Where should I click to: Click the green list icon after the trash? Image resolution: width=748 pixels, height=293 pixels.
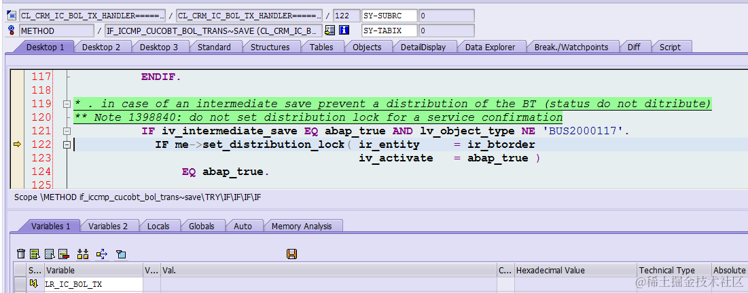pyautogui.click(x=35, y=254)
